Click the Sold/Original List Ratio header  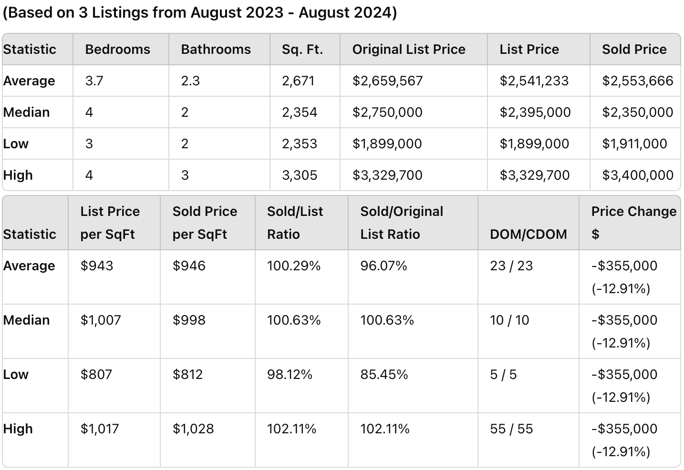click(402, 223)
